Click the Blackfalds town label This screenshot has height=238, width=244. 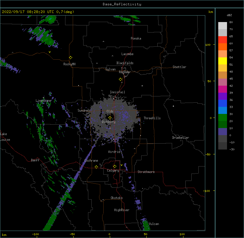(125, 63)
